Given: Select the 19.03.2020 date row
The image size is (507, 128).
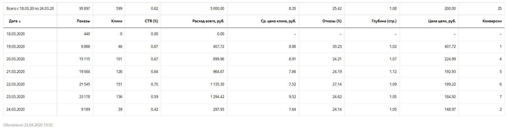Looking at the screenshot, I should coord(16,46).
